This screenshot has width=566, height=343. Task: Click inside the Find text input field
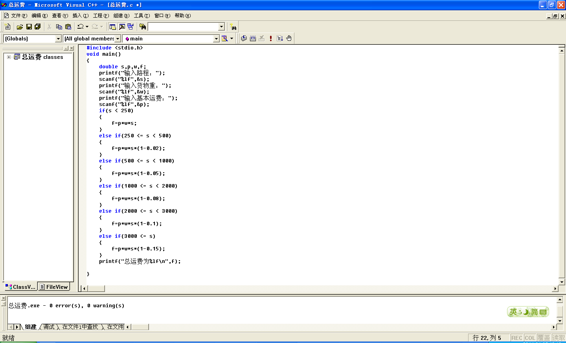pyautogui.click(x=183, y=27)
